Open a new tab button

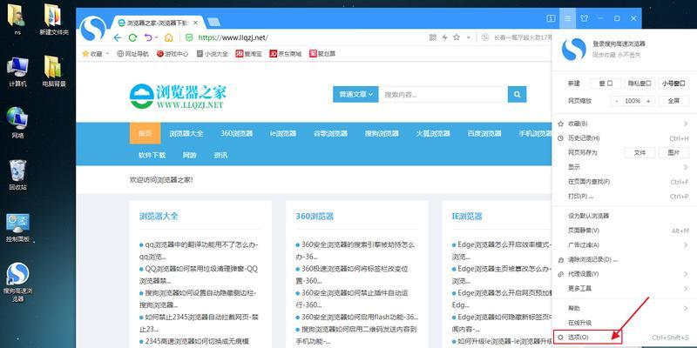coord(213,22)
